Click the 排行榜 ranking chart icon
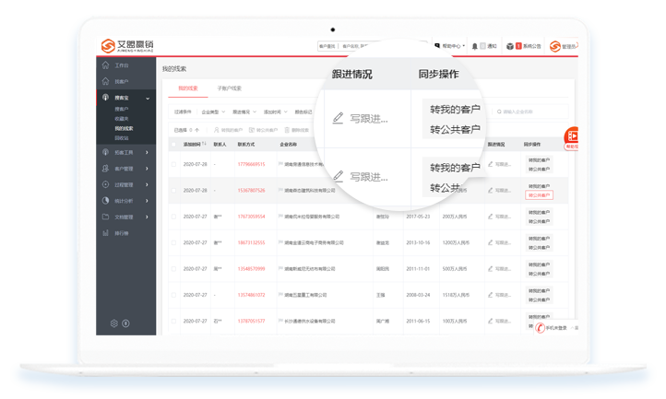666x399 pixels. click(106, 232)
